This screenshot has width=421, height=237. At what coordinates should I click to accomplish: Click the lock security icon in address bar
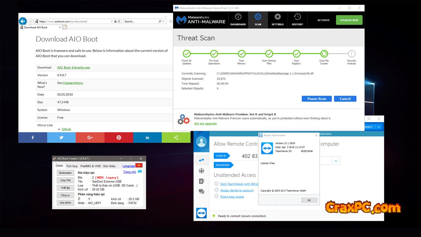point(115,21)
